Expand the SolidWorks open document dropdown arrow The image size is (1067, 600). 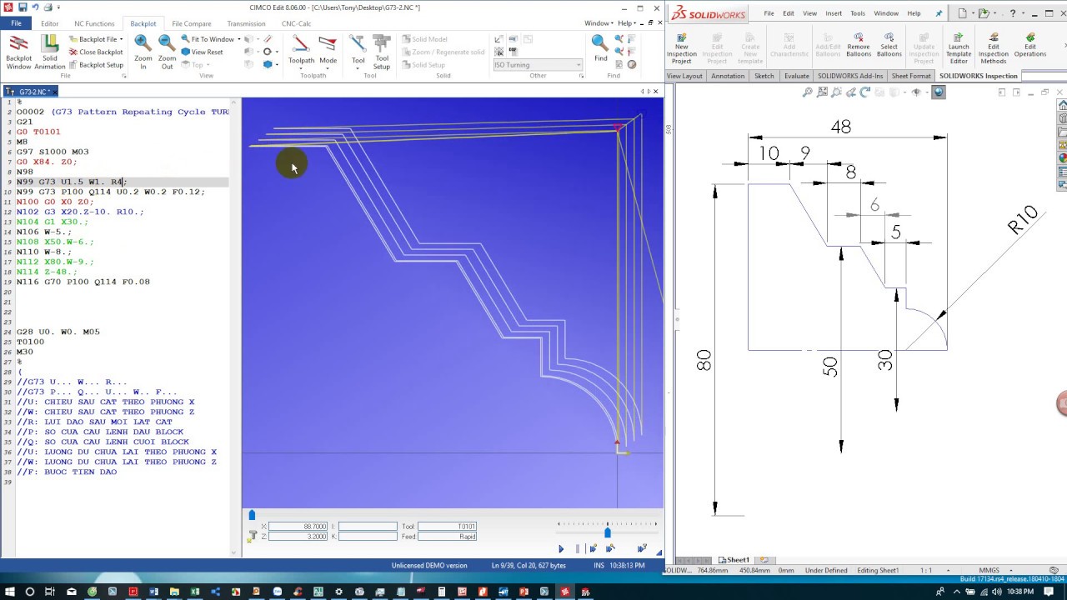[996, 13]
